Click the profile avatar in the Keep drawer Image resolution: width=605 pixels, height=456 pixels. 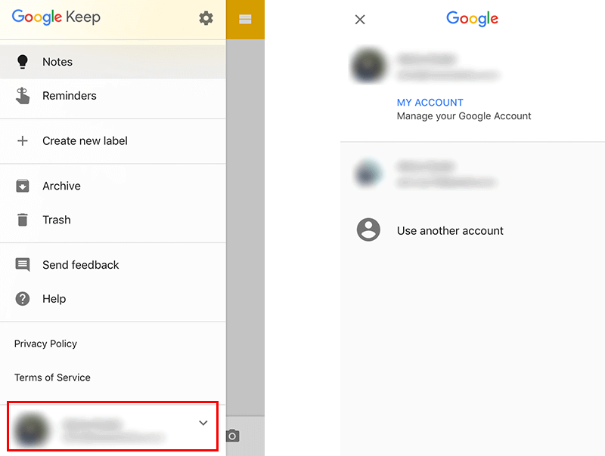[x=31, y=430]
